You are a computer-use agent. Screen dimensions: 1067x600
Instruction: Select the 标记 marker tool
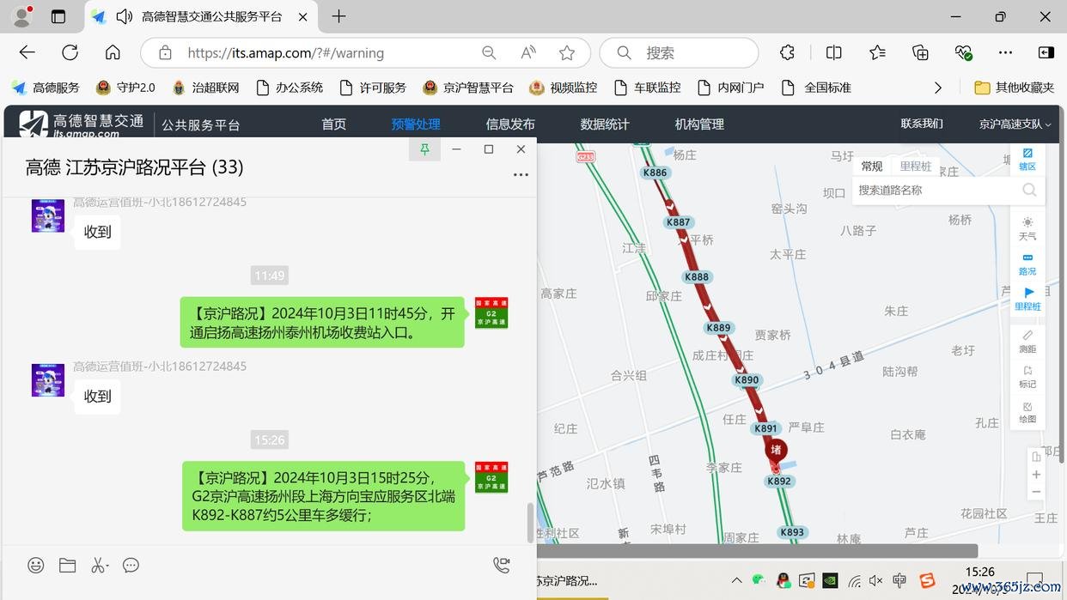click(x=1027, y=376)
